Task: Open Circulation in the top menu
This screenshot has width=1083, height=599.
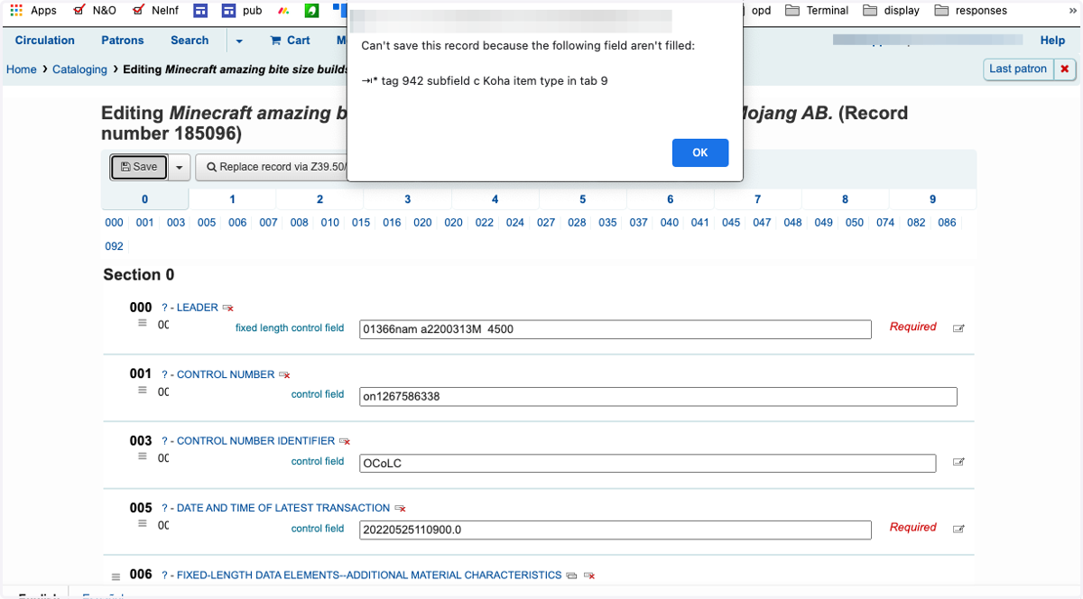Action: 45,41
